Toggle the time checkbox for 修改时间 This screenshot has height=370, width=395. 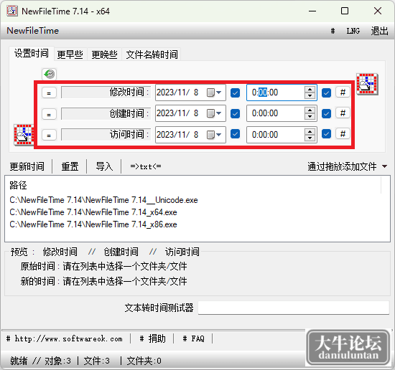pyautogui.click(x=326, y=92)
